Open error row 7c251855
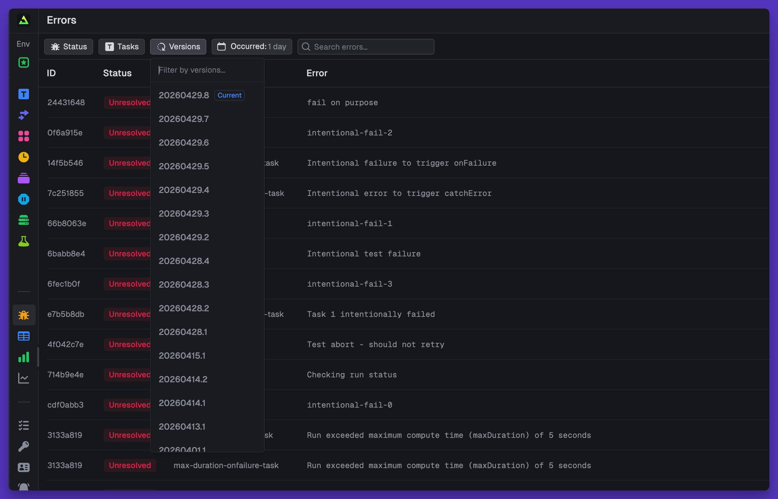This screenshot has width=778, height=499. click(404, 193)
